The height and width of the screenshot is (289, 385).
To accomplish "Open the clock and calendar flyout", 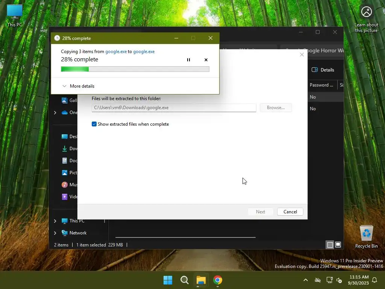I will pos(358,280).
